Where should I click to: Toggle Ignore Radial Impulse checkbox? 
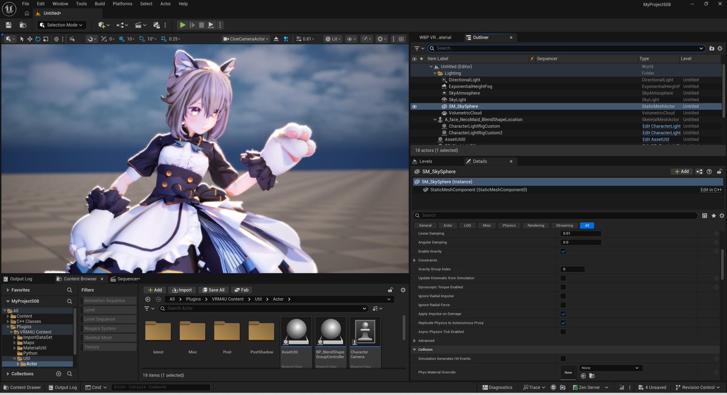tap(563, 296)
